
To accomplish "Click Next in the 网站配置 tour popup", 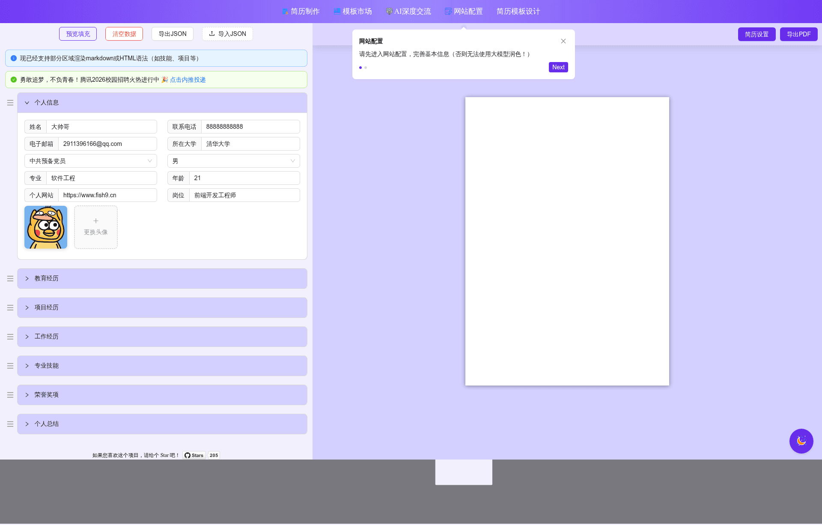I will [558, 67].
